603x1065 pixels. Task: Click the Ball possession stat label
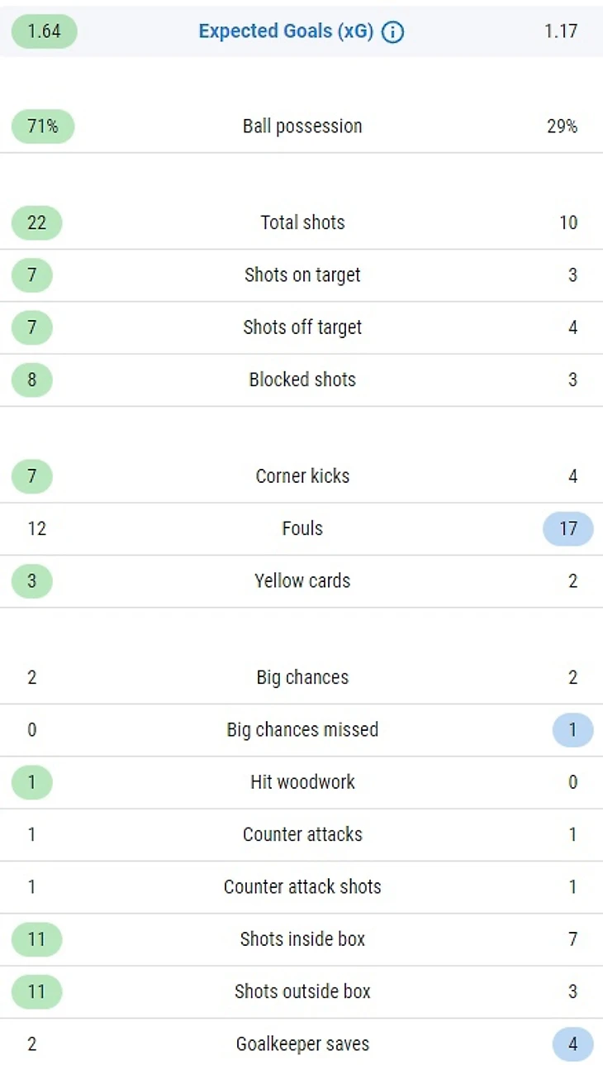pyautogui.click(x=302, y=127)
